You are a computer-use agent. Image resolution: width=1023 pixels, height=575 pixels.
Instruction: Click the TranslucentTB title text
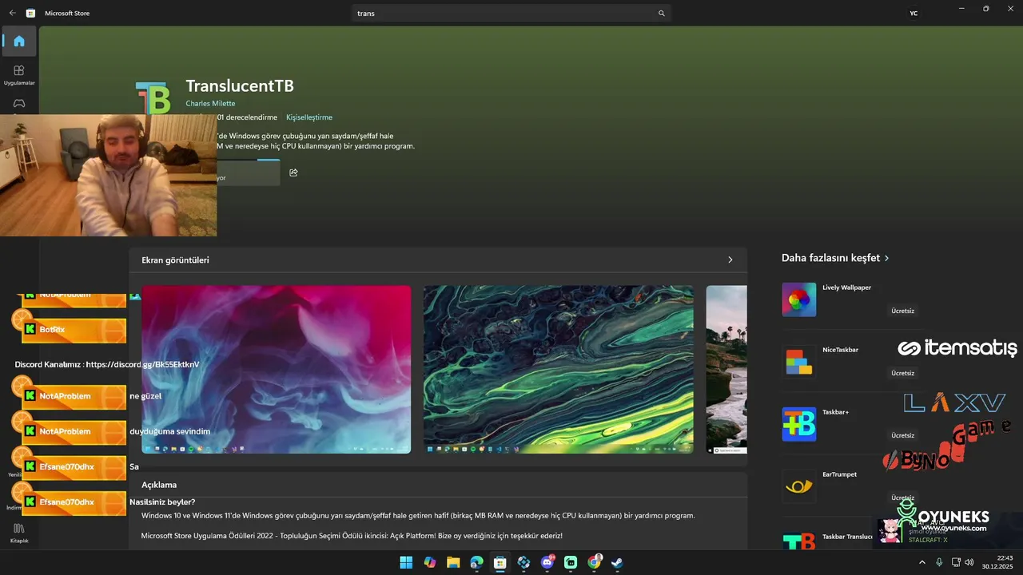[x=240, y=85]
